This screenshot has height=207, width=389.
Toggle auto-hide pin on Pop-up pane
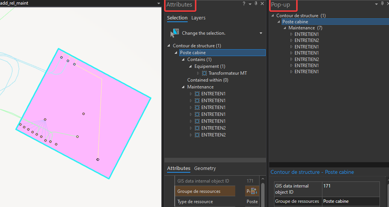coord(382,4)
